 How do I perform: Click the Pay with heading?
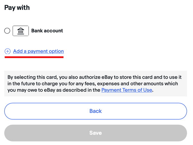[17, 8]
